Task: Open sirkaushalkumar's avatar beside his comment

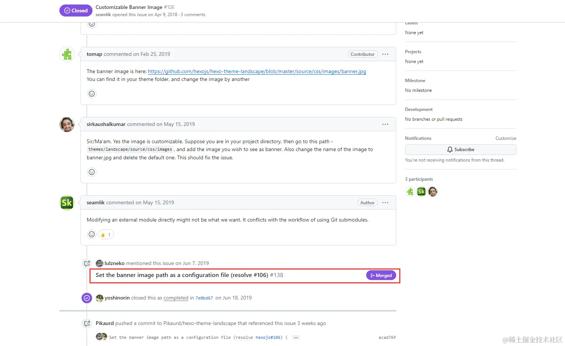Action: (67, 124)
